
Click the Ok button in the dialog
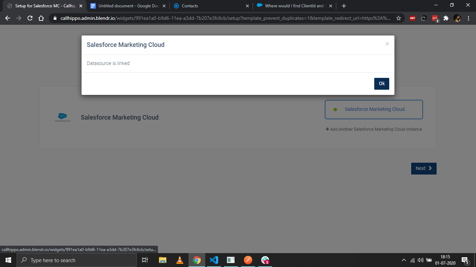coord(382,83)
